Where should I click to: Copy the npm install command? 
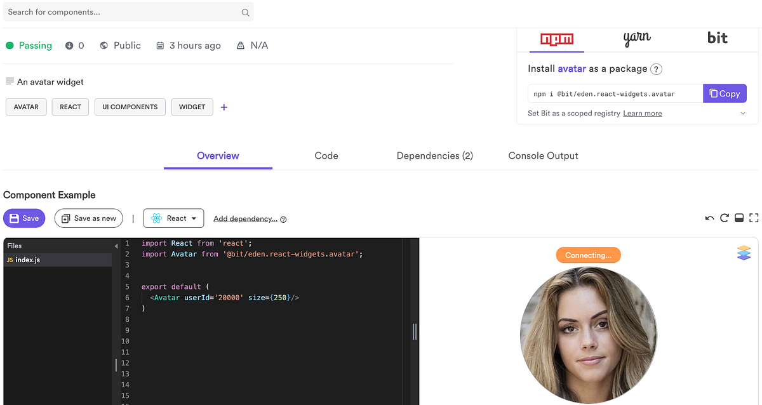725,93
